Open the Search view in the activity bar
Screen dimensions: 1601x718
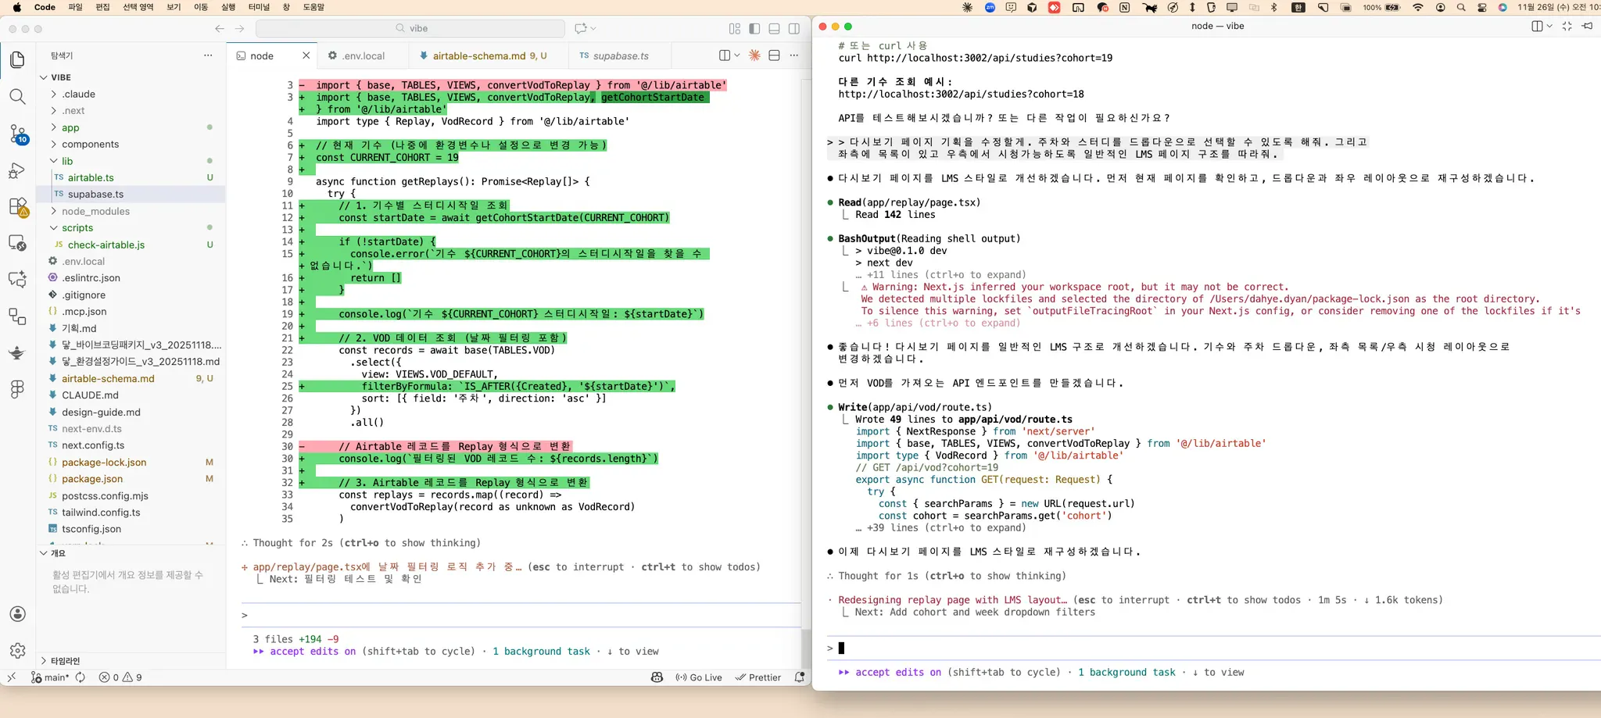tap(17, 97)
